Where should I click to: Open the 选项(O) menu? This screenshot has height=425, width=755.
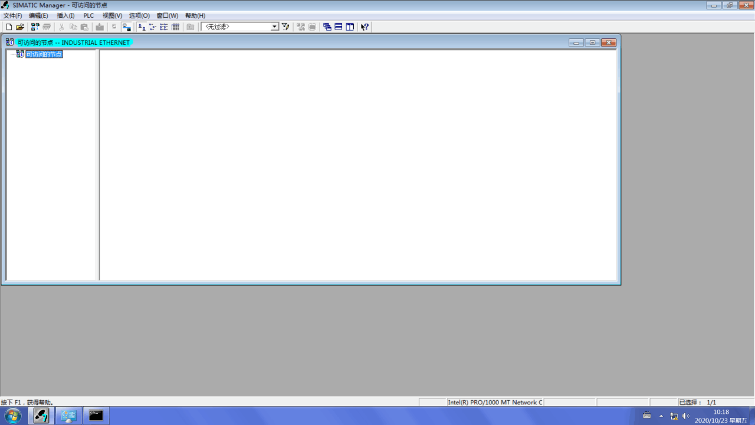tap(139, 15)
